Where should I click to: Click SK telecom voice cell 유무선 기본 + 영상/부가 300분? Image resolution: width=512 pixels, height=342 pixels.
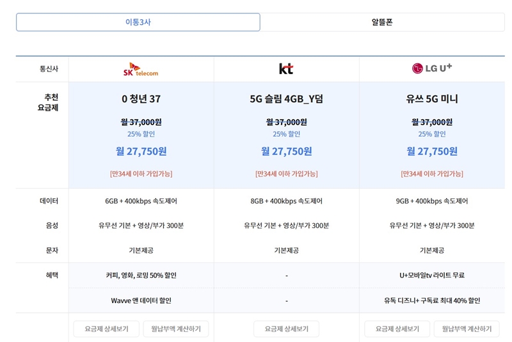[141, 226]
